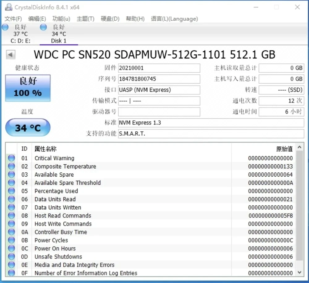Viewport: 309px width, 283px height.
Task: Select the Data Units Read attribute name
Action: click(55, 199)
